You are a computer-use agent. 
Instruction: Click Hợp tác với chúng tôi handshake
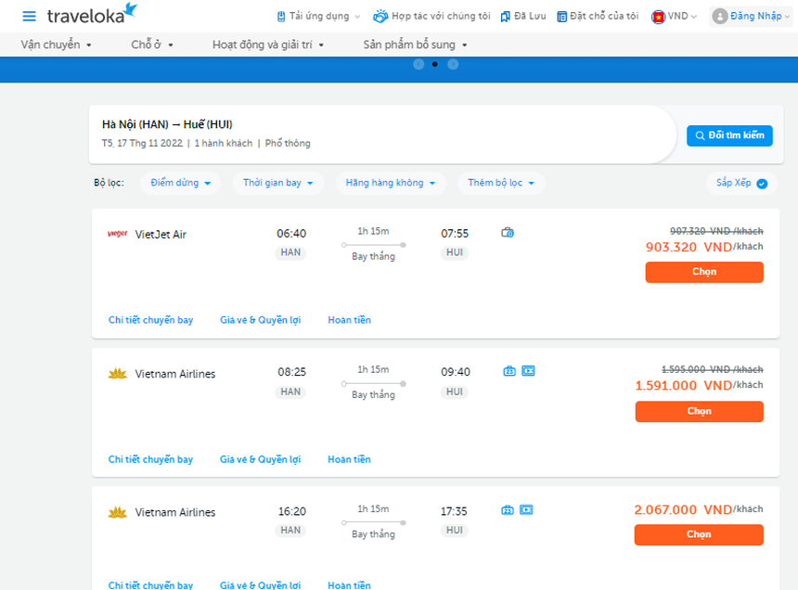(x=431, y=16)
